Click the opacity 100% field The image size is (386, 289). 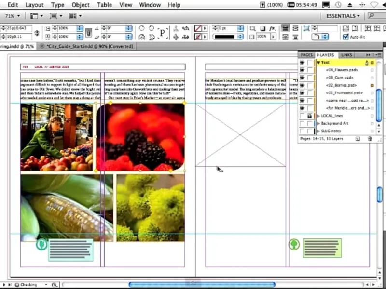click(262, 37)
